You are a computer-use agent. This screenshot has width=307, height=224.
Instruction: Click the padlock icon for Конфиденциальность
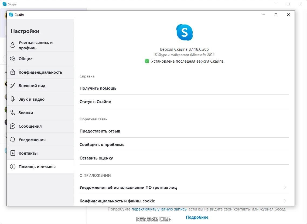coord(13,72)
